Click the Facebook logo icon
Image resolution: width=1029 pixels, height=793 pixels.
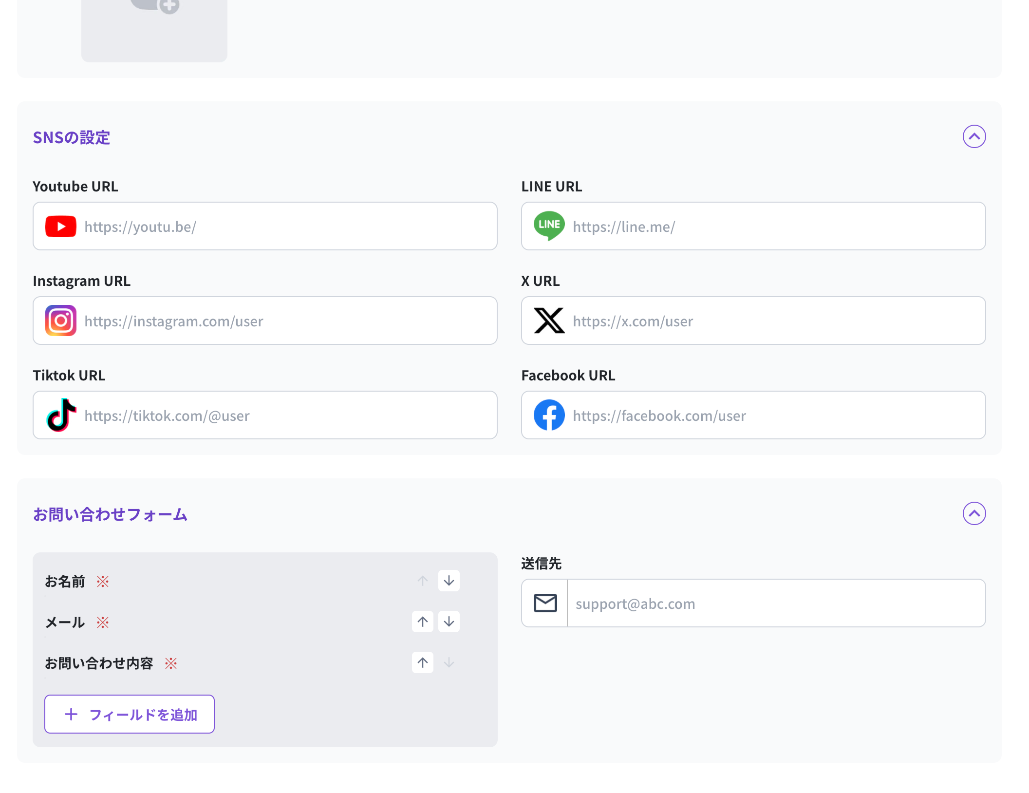(549, 415)
